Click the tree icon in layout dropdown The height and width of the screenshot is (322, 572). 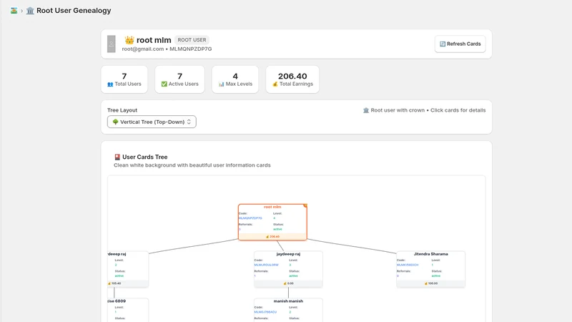tap(115, 122)
